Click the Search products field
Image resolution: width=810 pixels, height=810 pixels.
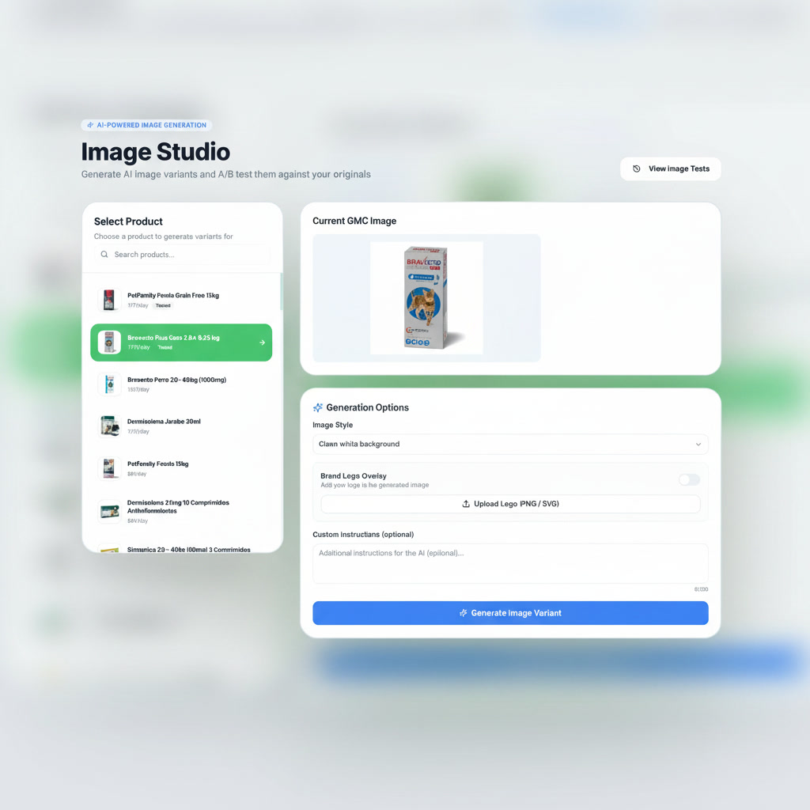[x=183, y=255]
